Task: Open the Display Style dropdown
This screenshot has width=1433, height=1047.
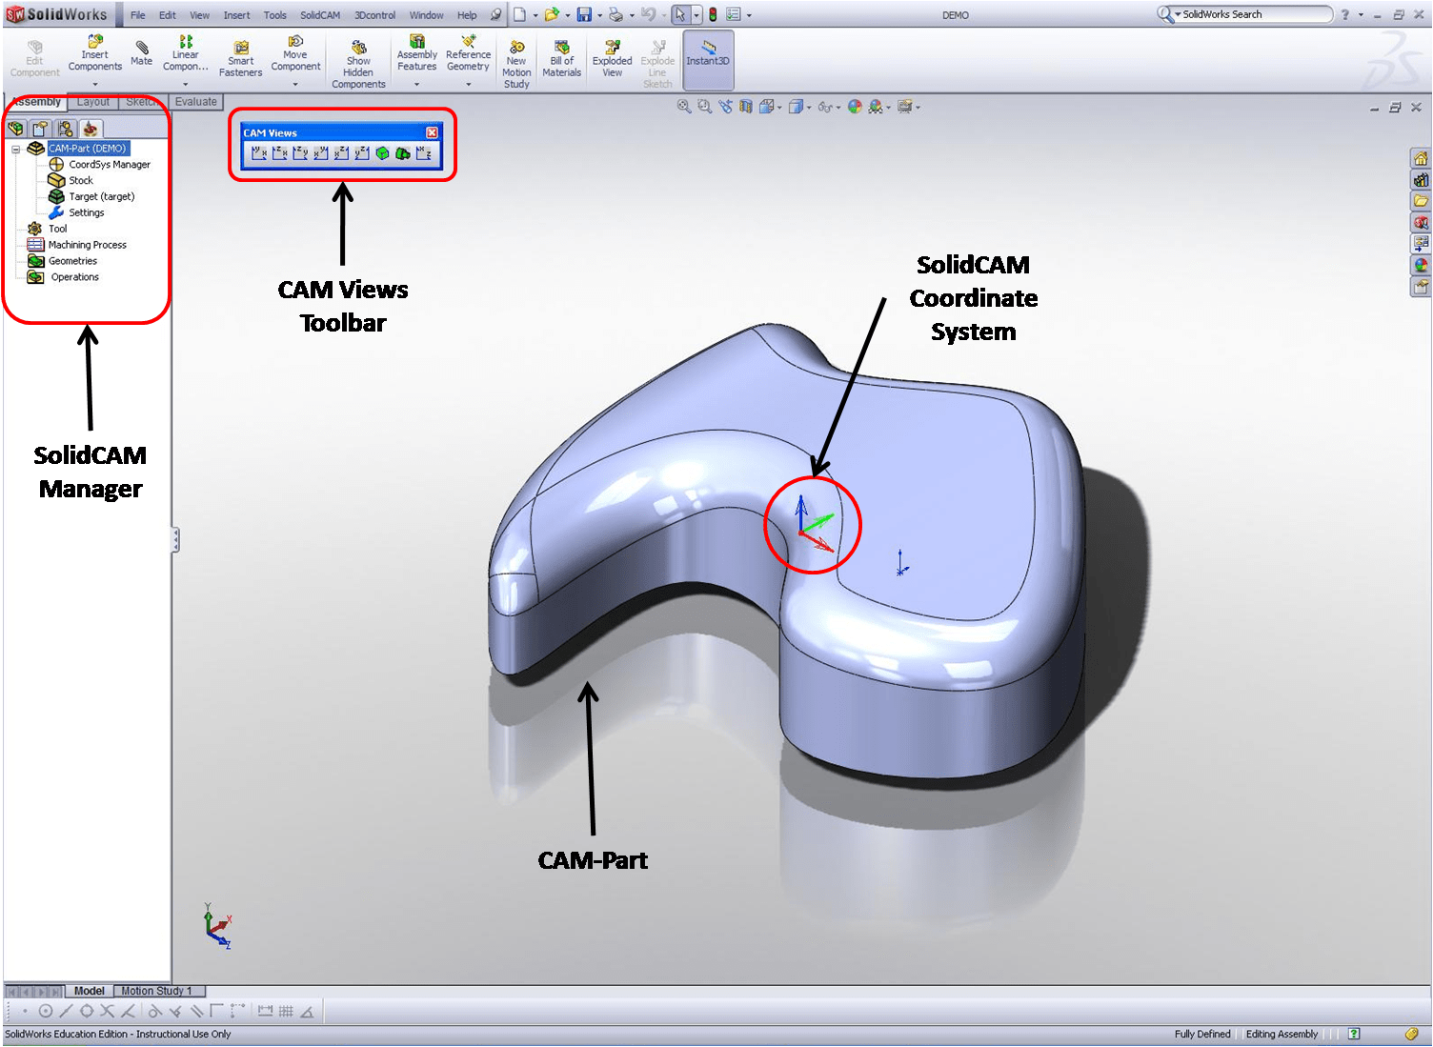Action: [808, 107]
